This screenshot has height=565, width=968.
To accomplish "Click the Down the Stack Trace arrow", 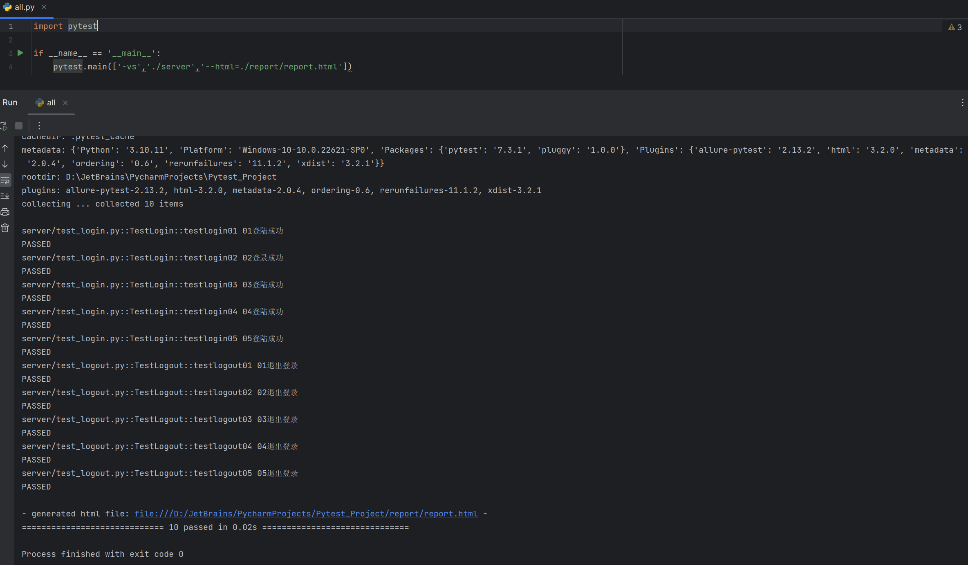I will (x=5, y=165).
